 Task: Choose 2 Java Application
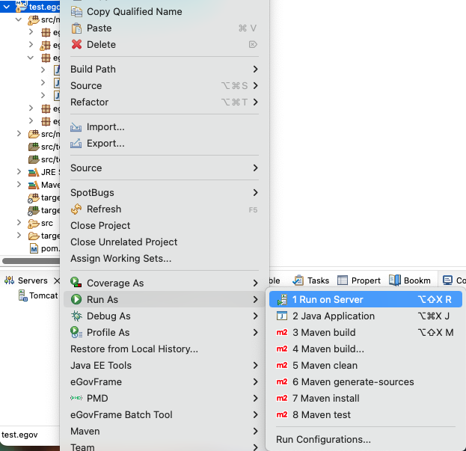365,316
